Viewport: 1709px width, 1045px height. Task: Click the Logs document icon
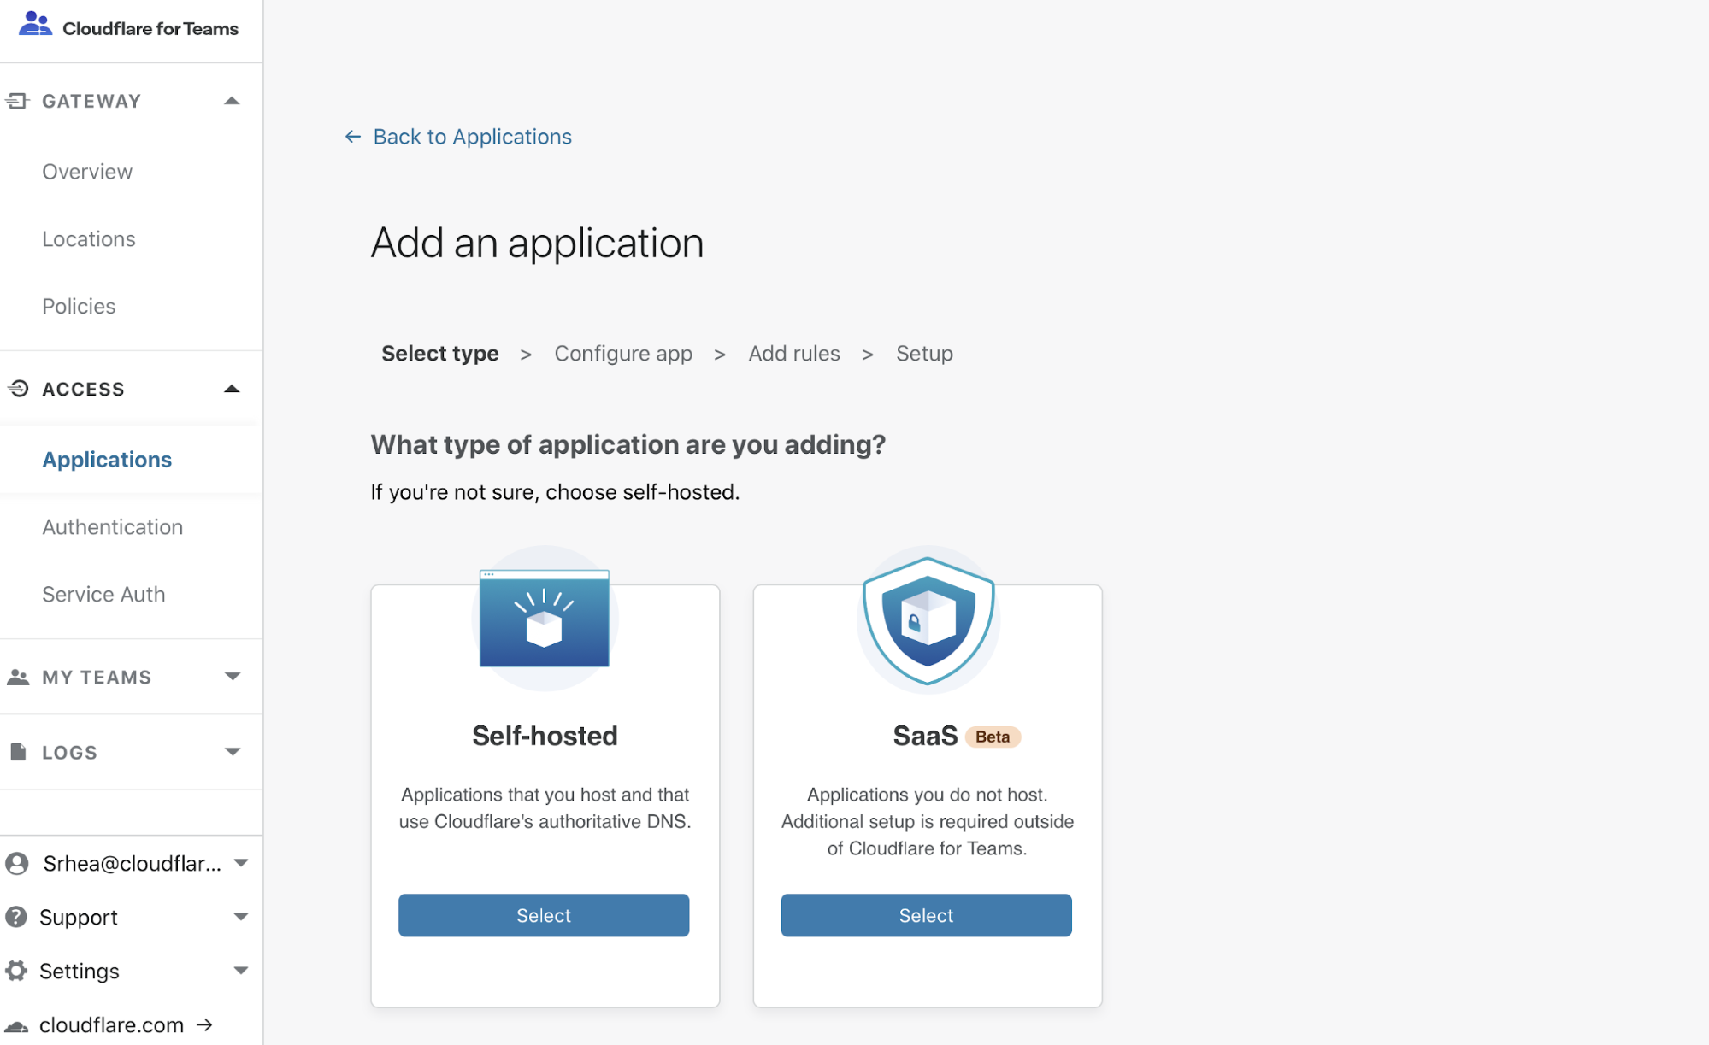click(18, 752)
